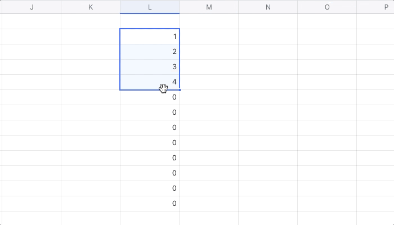Click empty column K cell beside value 3
Image resolution: width=394 pixels, height=225 pixels.
tap(91, 67)
